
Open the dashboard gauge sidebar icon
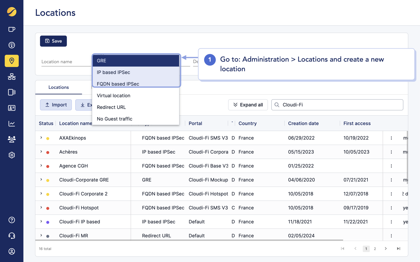12,45
